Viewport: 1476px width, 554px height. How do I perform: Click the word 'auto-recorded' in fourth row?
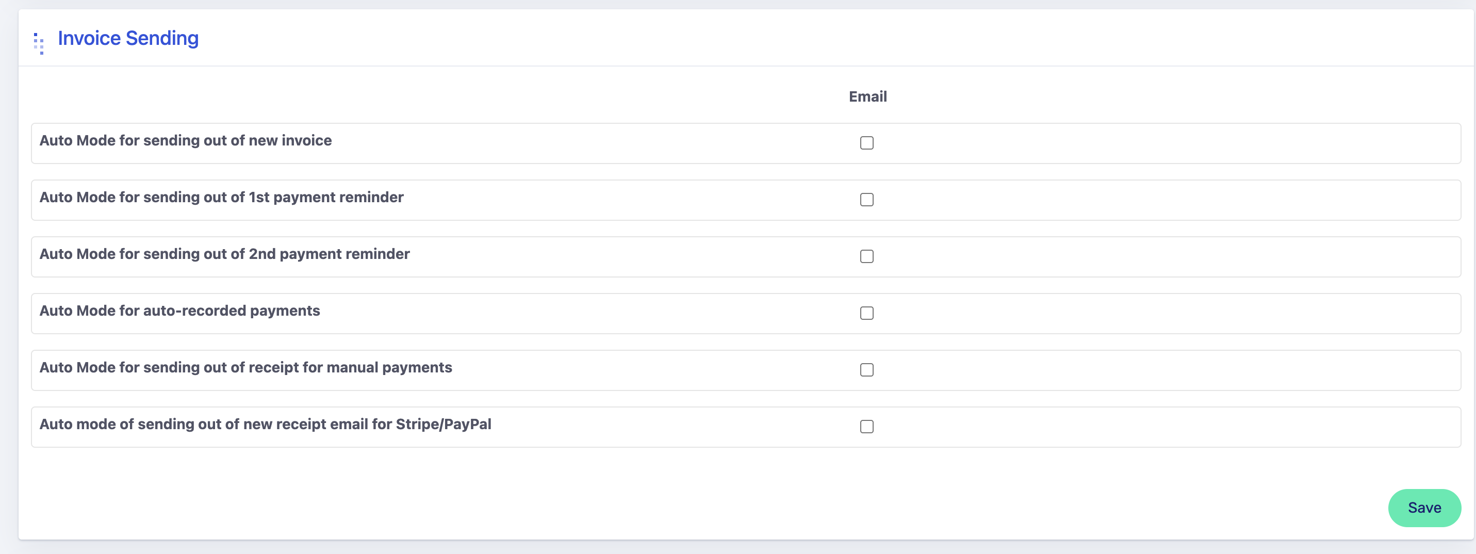click(194, 311)
